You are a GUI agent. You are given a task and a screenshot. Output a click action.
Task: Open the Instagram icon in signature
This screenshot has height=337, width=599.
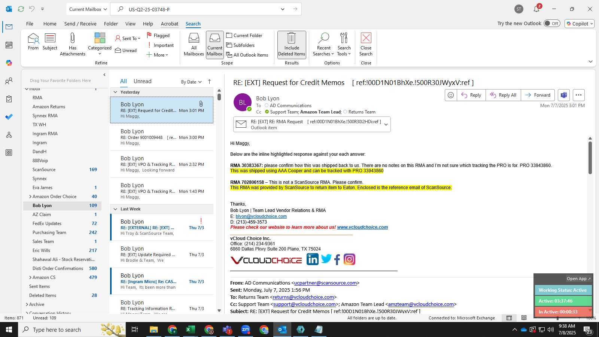[x=349, y=259]
